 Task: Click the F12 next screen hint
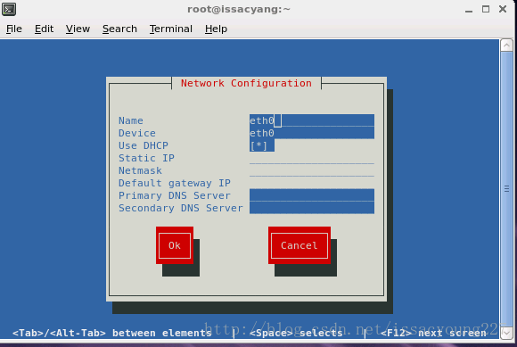click(433, 333)
